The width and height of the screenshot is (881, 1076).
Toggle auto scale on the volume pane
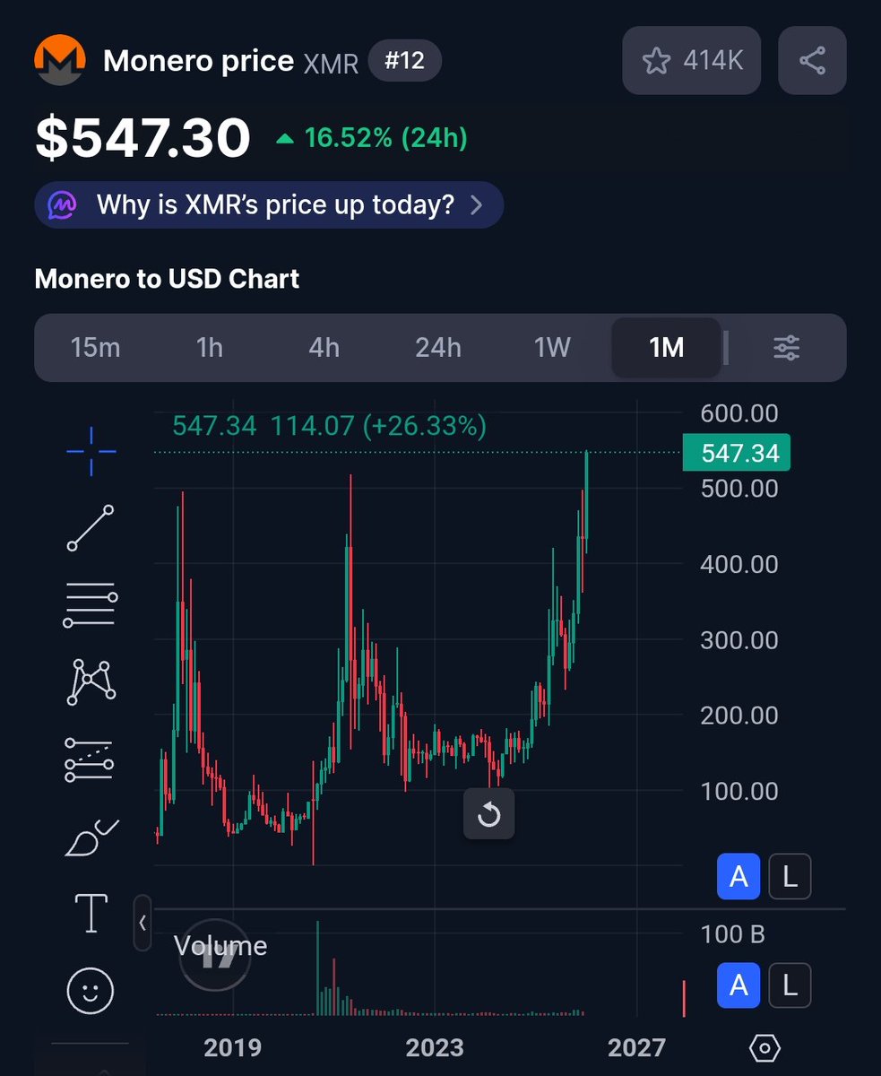(738, 986)
